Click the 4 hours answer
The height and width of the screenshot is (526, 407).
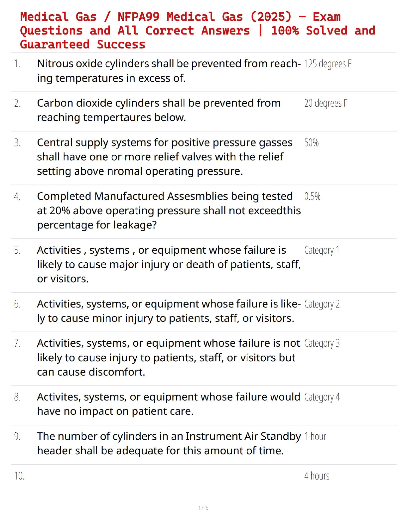pos(317,476)
